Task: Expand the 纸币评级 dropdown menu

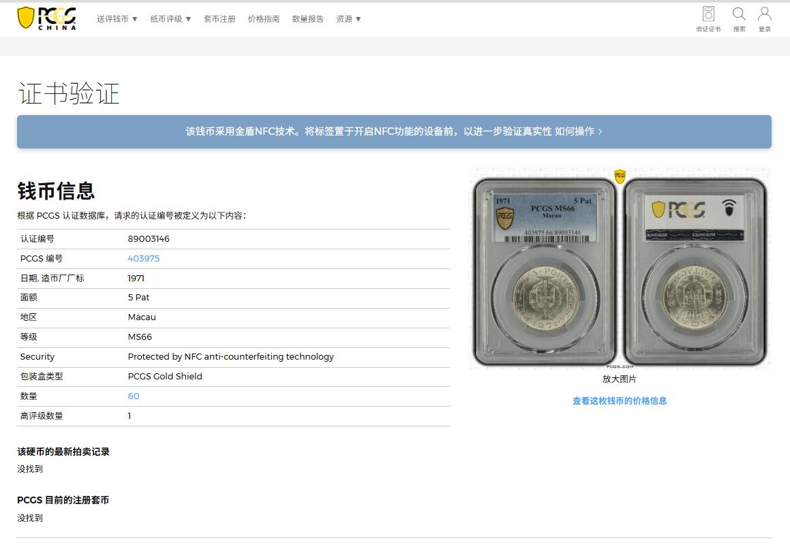Action: click(x=170, y=19)
